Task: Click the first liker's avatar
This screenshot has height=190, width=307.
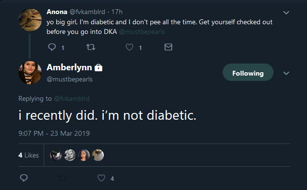Action: (56, 155)
